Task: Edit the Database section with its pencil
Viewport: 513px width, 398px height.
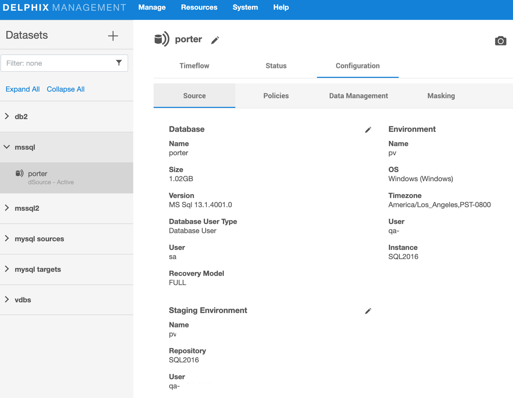Action: 368,130
